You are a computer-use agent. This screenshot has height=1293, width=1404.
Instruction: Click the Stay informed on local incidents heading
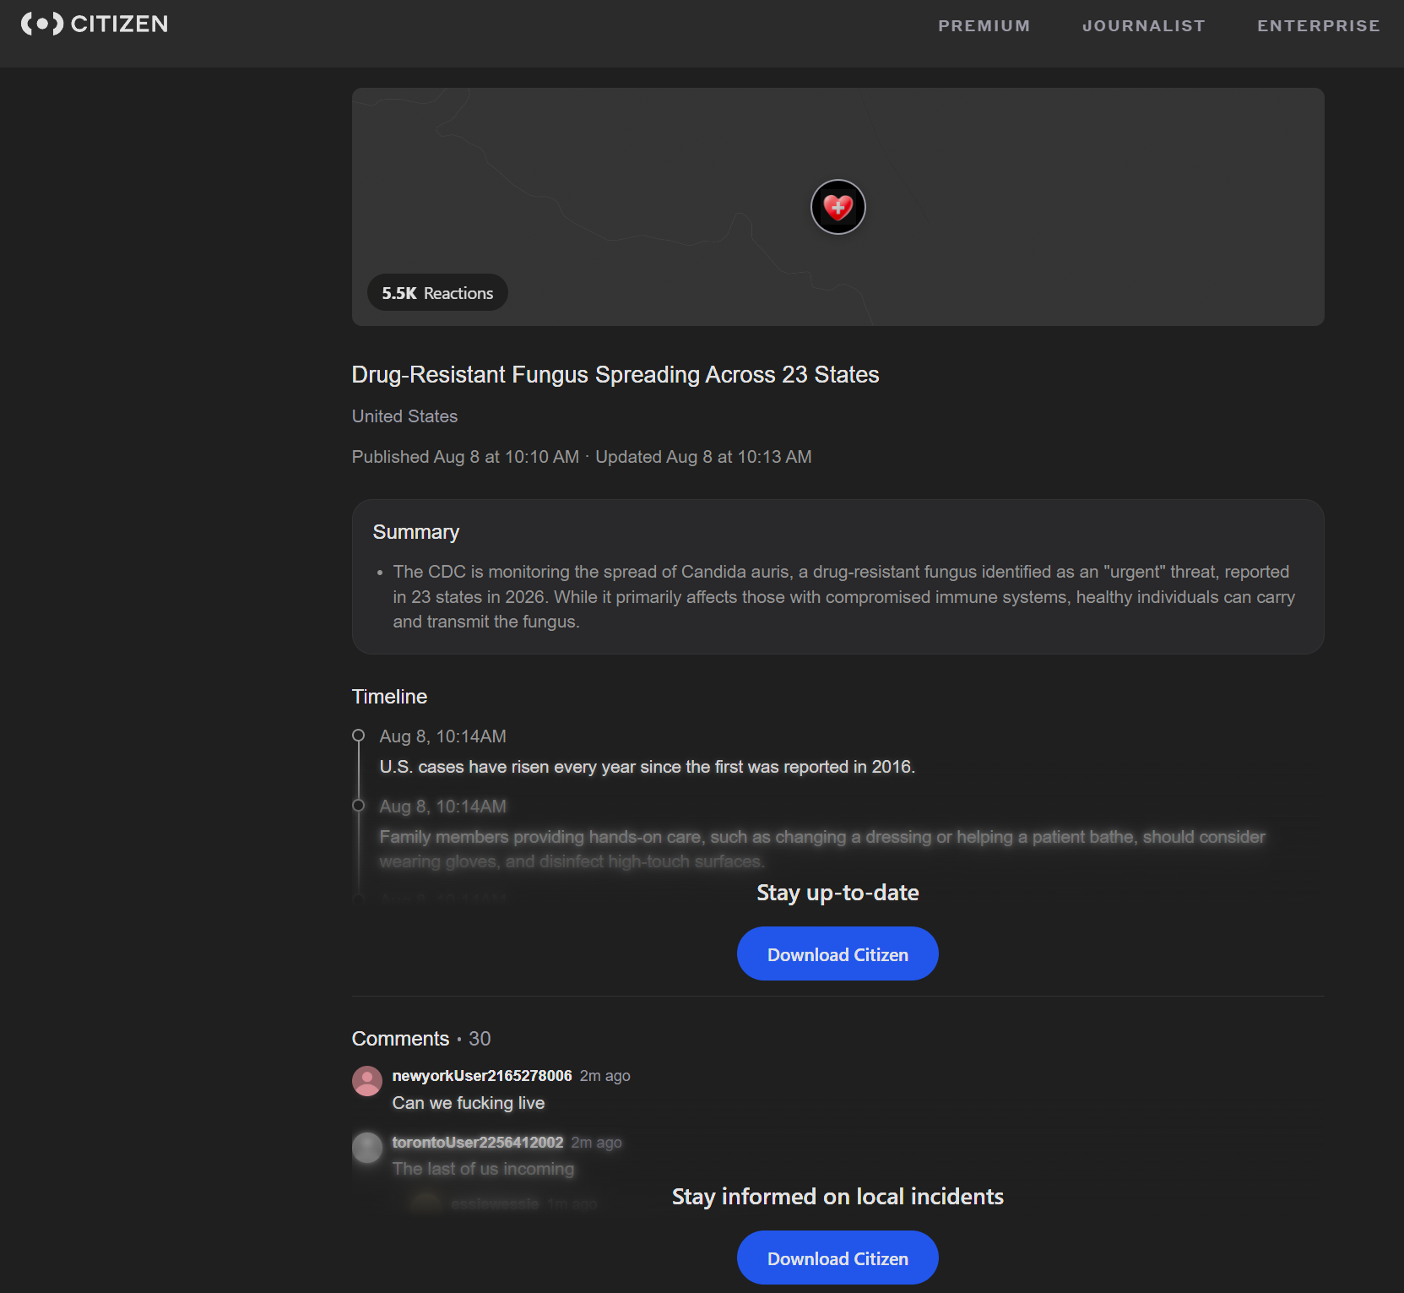(838, 1197)
